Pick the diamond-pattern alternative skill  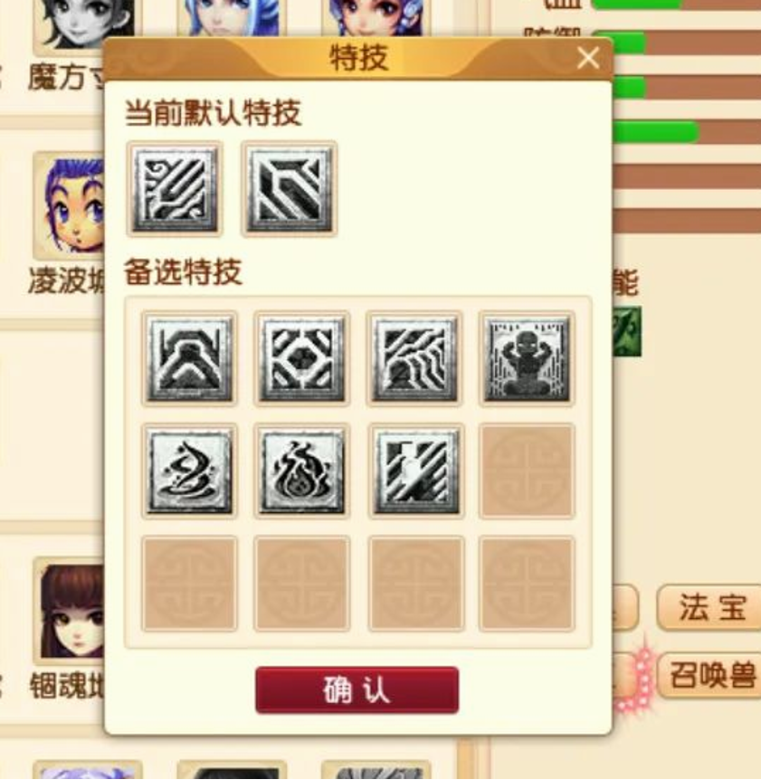pyautogui.click(x=302, y=358)
